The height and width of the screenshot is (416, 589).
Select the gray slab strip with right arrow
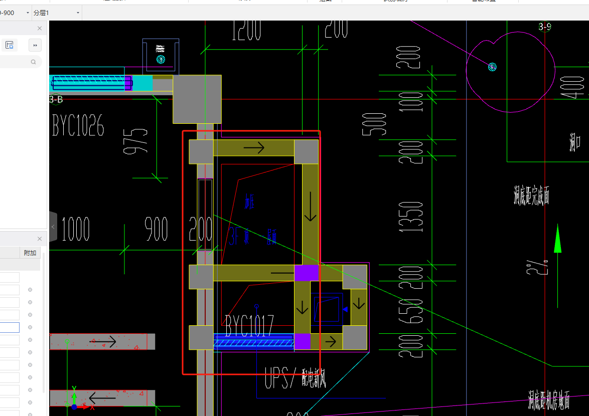click(102, 341)
